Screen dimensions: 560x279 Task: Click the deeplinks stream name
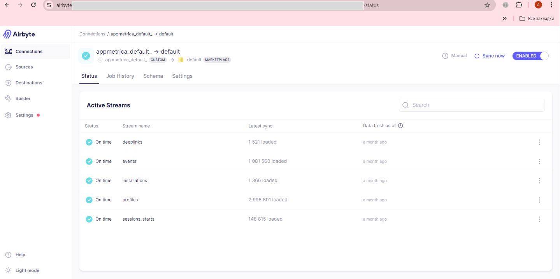pos(132,142)
